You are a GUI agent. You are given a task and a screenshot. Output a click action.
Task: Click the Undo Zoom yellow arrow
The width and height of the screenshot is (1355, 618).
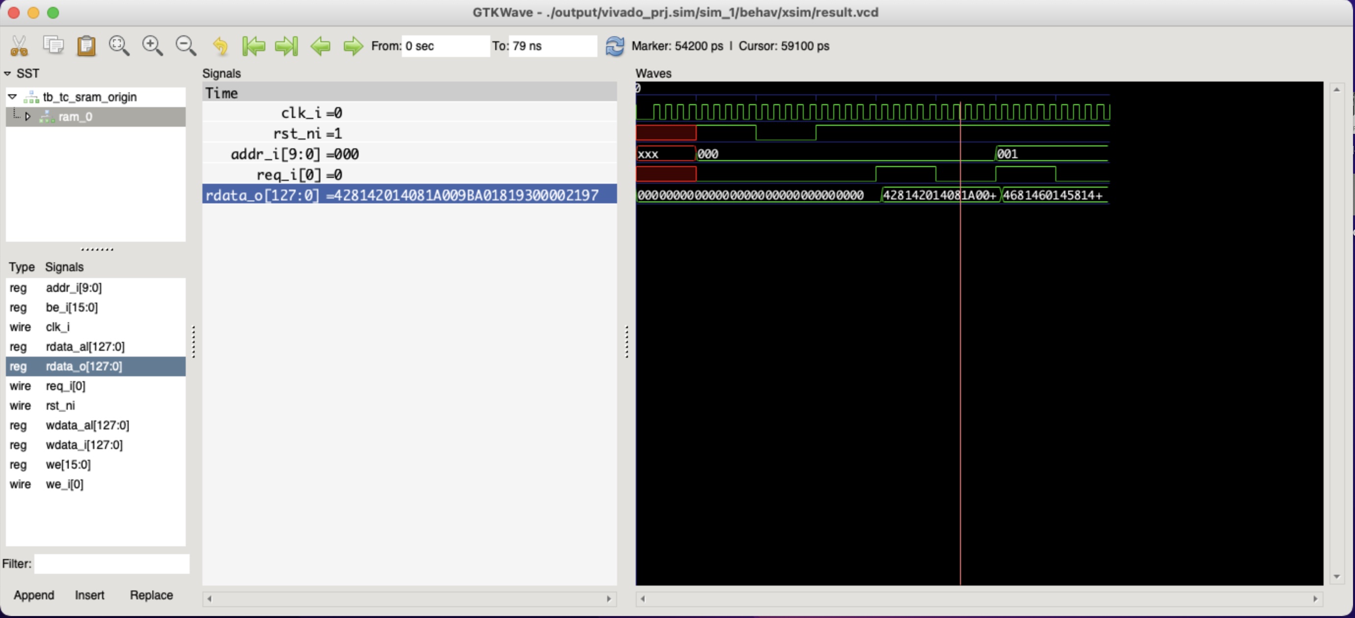221,46
